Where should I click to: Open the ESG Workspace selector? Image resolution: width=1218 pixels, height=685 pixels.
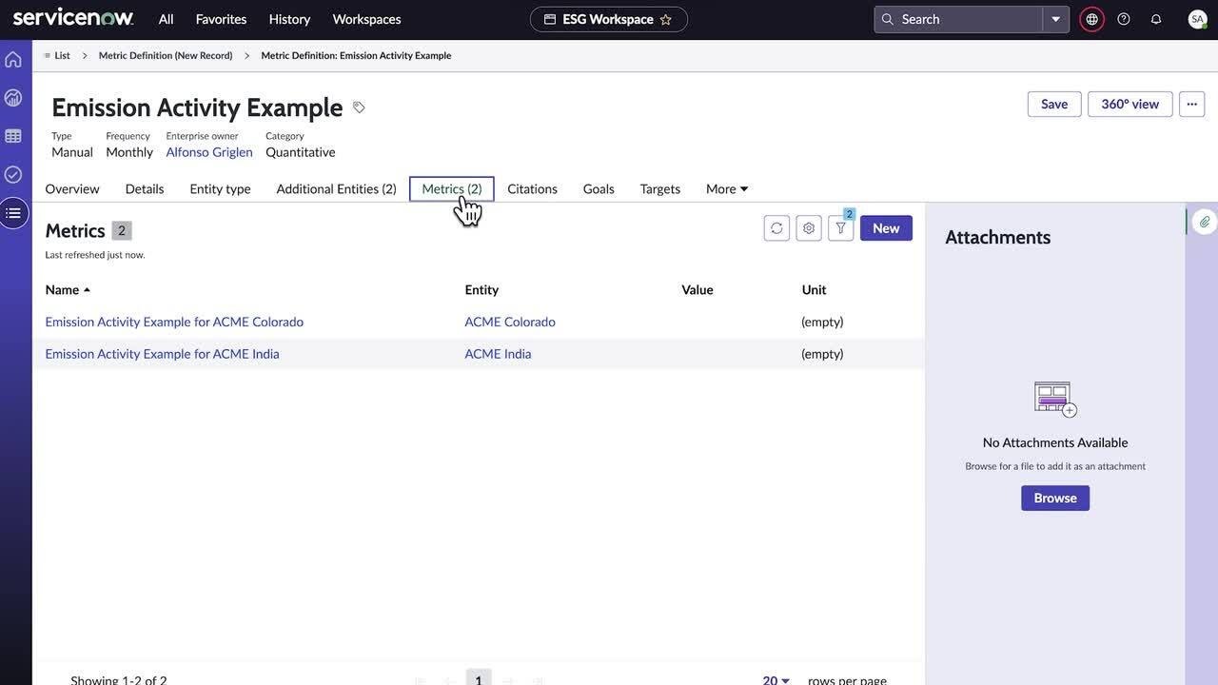pyautogui.click(x=609, y=19)
